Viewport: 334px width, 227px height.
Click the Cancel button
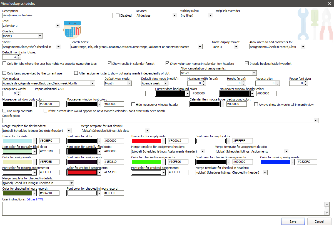coord(319,221)
